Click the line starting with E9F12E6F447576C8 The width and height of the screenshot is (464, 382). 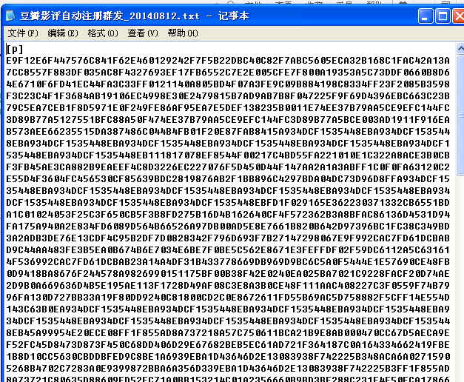228,61
